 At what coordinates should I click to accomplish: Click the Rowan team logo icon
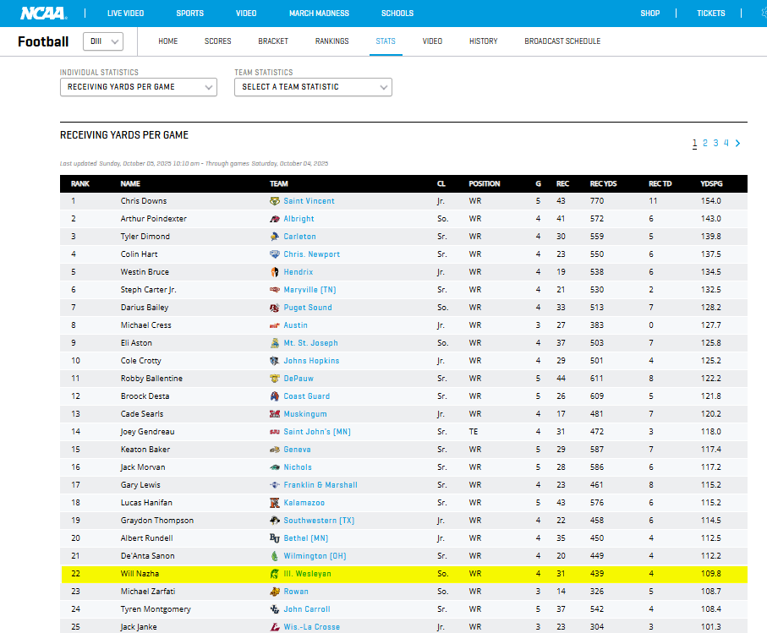[x=275, y=592]
